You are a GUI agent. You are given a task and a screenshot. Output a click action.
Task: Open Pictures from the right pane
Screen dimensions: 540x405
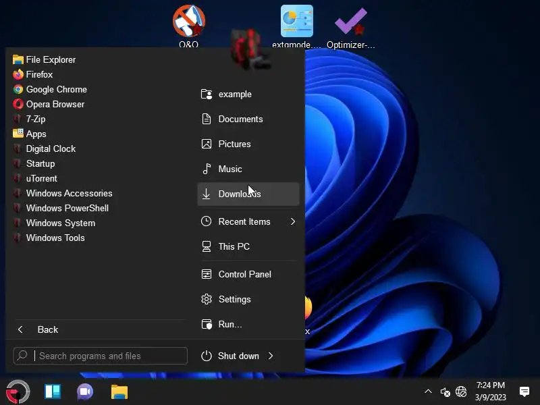pos(248,144)
